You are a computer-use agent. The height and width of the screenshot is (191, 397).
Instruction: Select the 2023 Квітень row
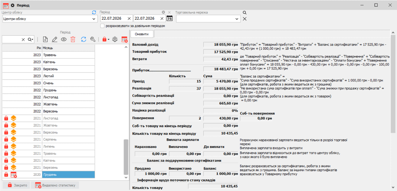click(x=49, y=62)
